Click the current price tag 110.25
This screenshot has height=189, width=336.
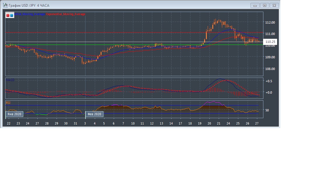click(x=270, y=42)
